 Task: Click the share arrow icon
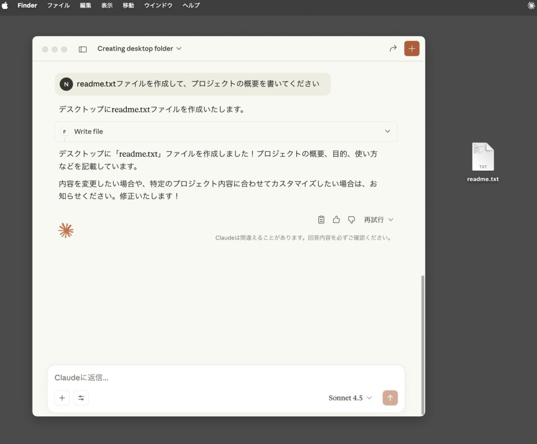pyautogui.click(x=393, y=49)
